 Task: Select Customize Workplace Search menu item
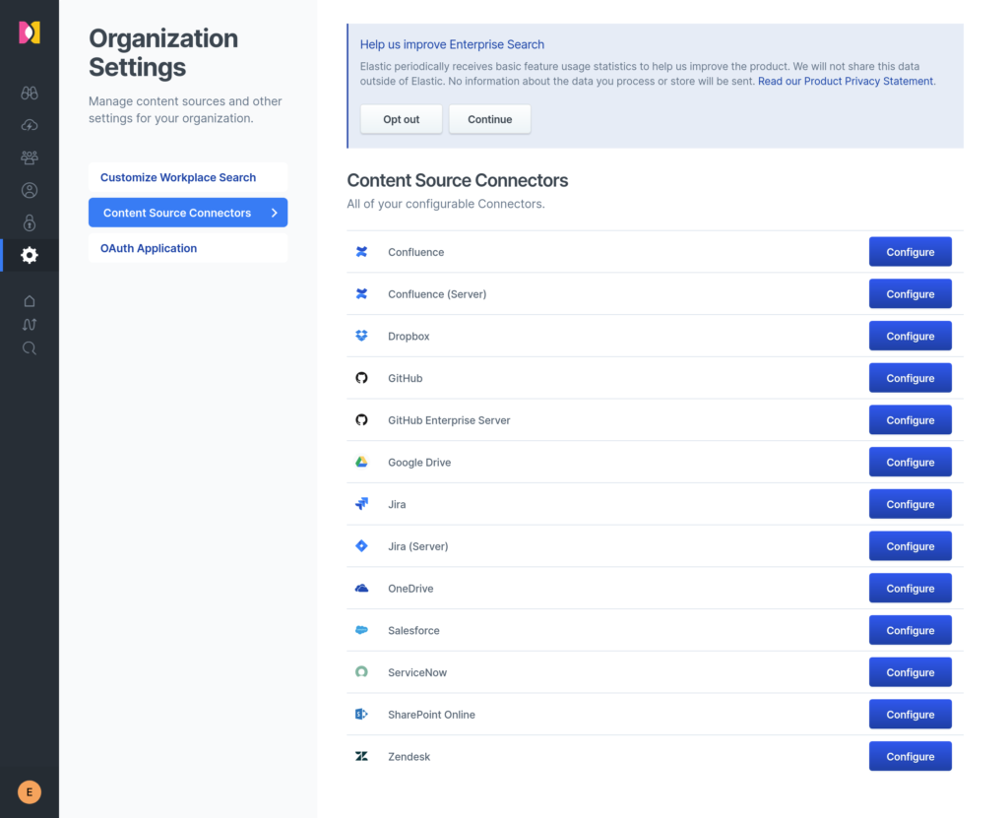click(x=178, y=177)
